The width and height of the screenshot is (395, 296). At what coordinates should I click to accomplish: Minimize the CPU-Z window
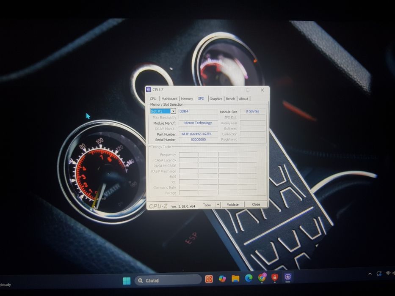[x=233, y=90]
